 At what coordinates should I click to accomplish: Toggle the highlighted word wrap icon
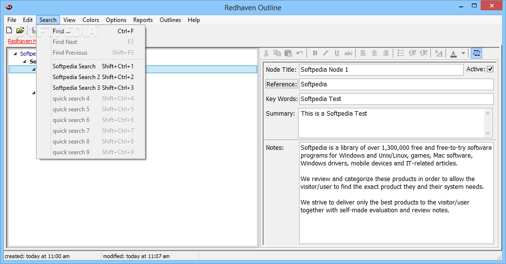pos(477,53)
